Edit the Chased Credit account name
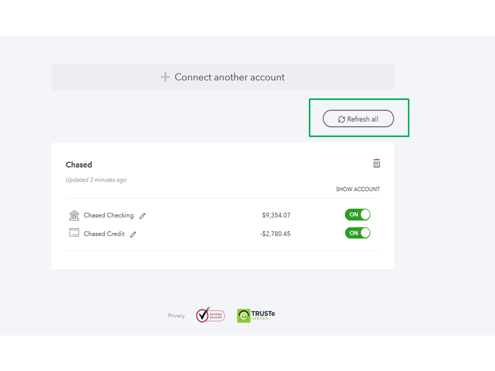The image size is (495, 371). point(133,234)
